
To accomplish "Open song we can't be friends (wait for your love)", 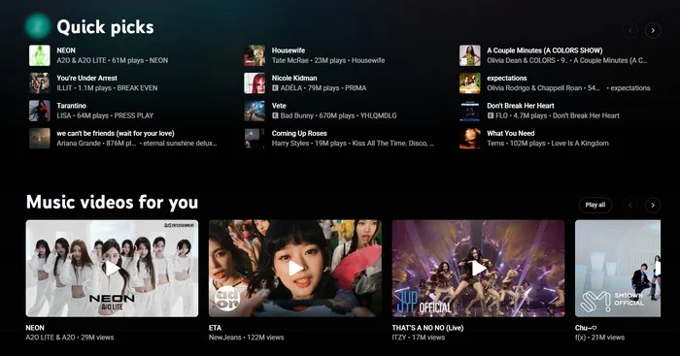I will (x=116, y=134).
